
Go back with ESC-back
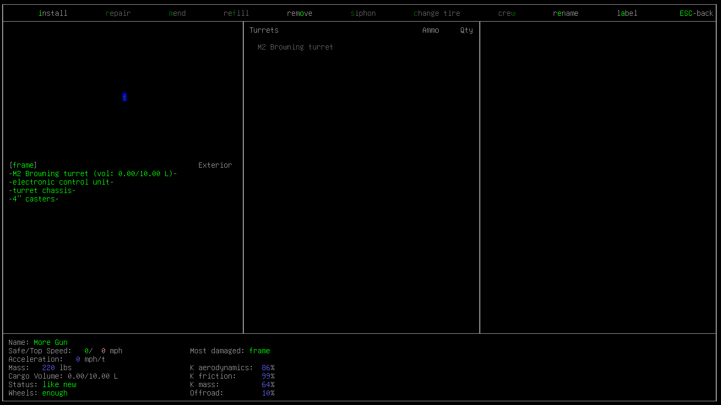pyautogui.click(x=697, y=13)
